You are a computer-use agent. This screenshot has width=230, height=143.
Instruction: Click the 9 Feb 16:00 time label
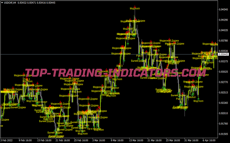tap(25, 140)
